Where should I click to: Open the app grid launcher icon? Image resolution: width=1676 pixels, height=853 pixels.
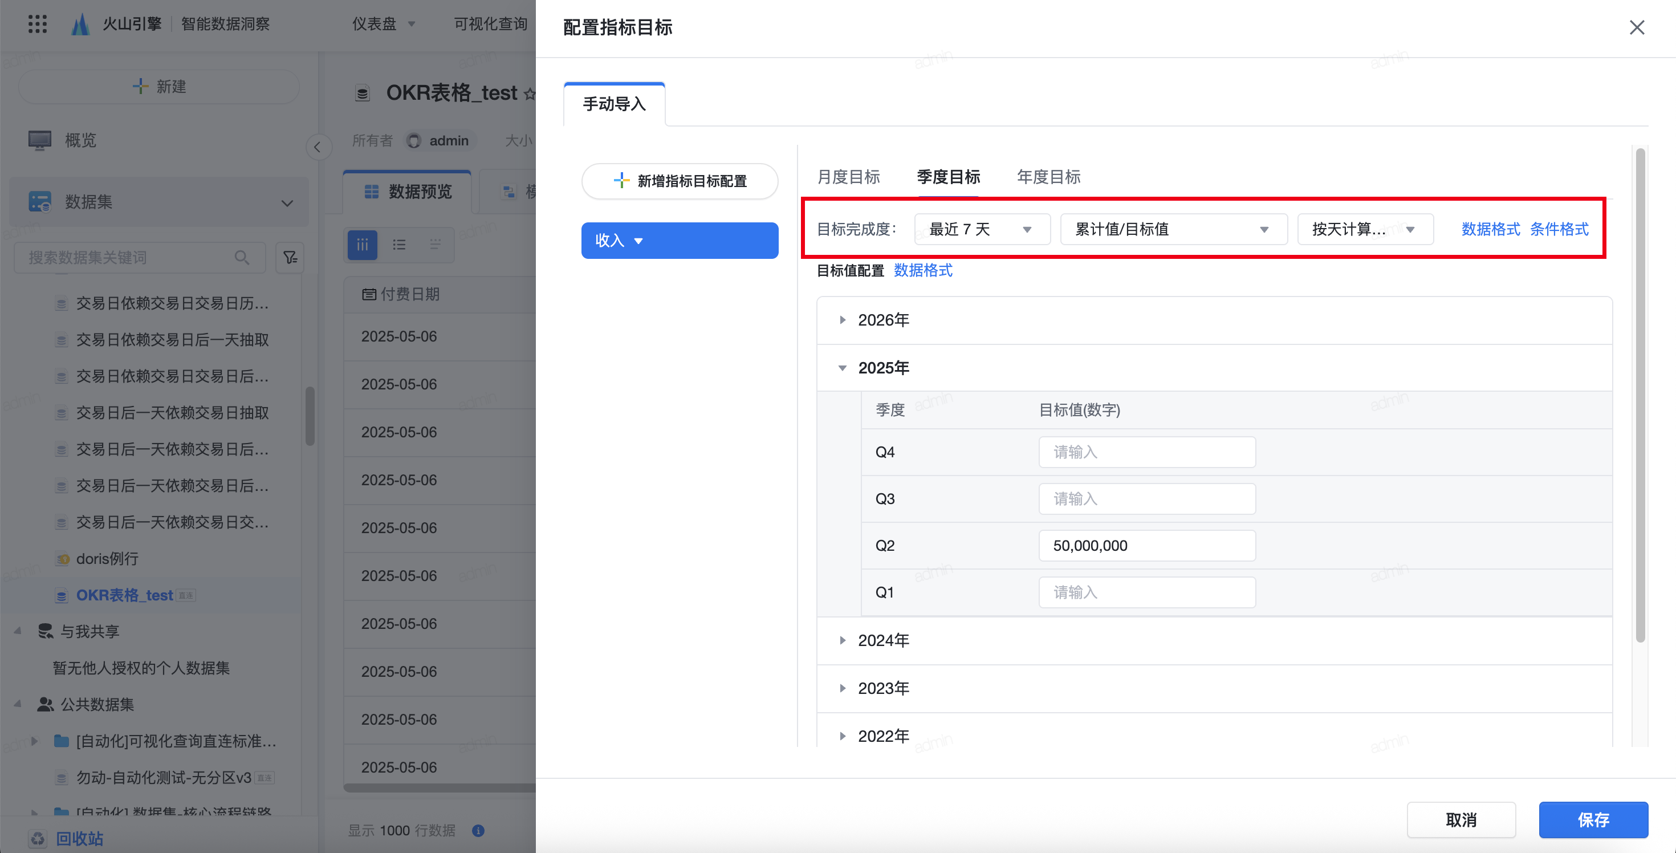pyautogui.click(x=38, y=24)
